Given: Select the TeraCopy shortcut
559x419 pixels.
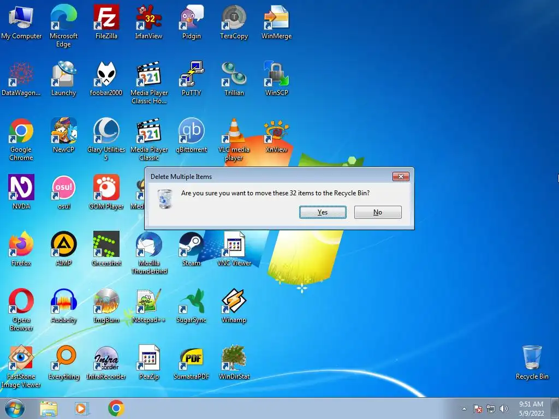Looking at the screenshot, I should (x=234, y=22).
